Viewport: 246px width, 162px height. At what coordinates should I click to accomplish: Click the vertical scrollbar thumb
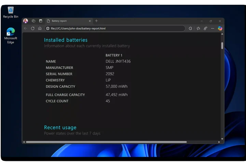pos(222,45)
